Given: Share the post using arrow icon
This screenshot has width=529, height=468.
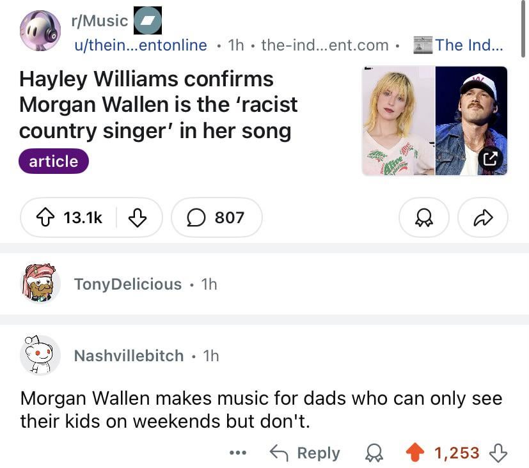Looking at the screenshot, I should tap(482, 218).
